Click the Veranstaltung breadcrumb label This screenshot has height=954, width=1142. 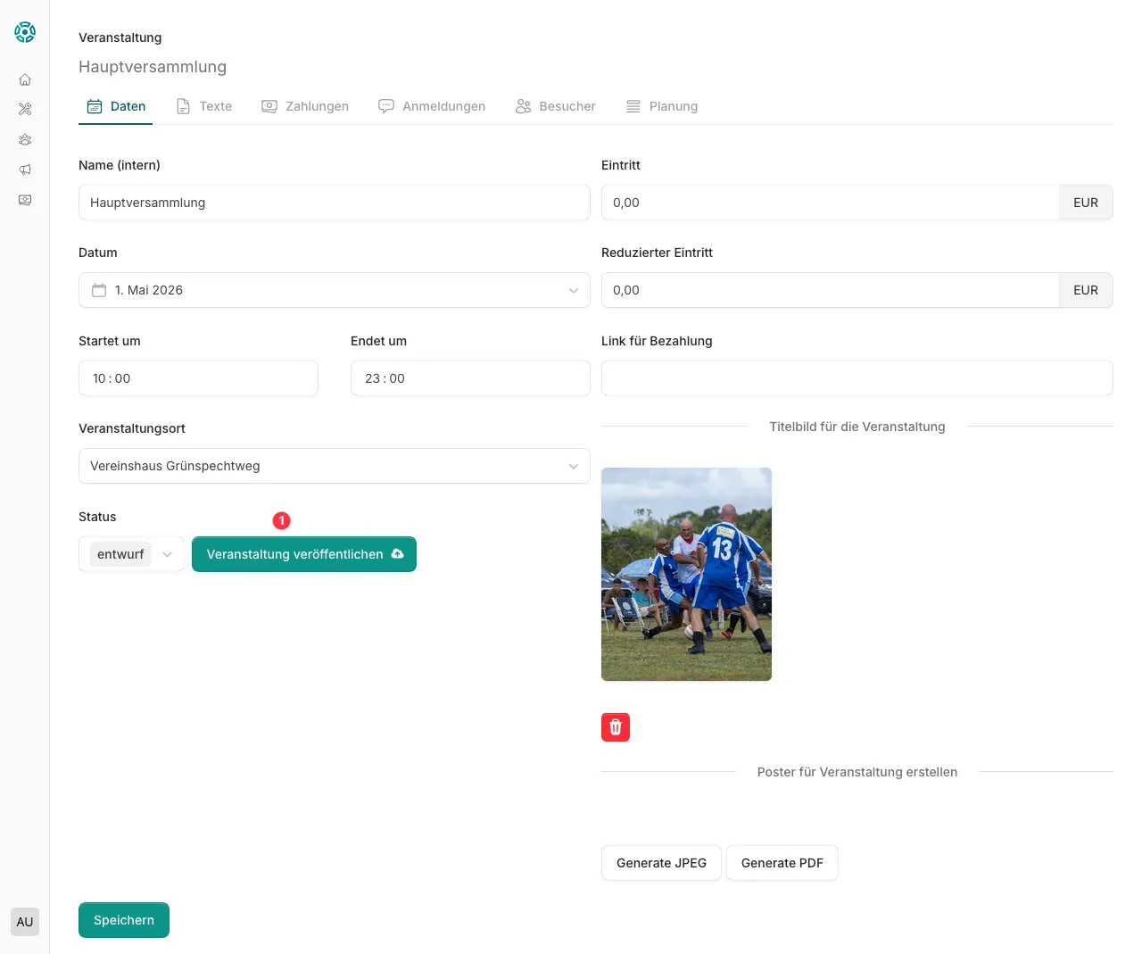coord(120,37)
